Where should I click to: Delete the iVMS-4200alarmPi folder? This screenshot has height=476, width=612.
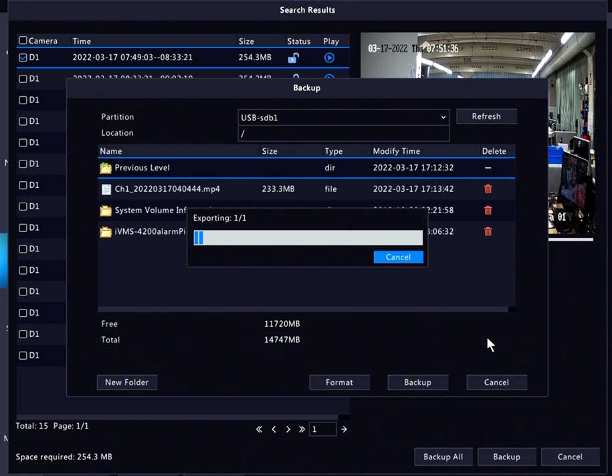click(488, 232)
